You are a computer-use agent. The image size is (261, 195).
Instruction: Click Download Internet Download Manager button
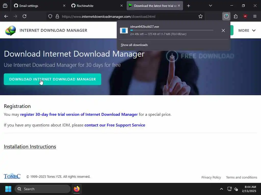(53, 79)
